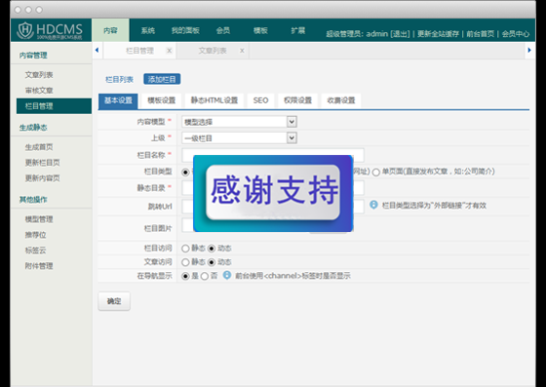Open 会员中心 link
This screenshot has width=546, height=387.
[516, 34]
